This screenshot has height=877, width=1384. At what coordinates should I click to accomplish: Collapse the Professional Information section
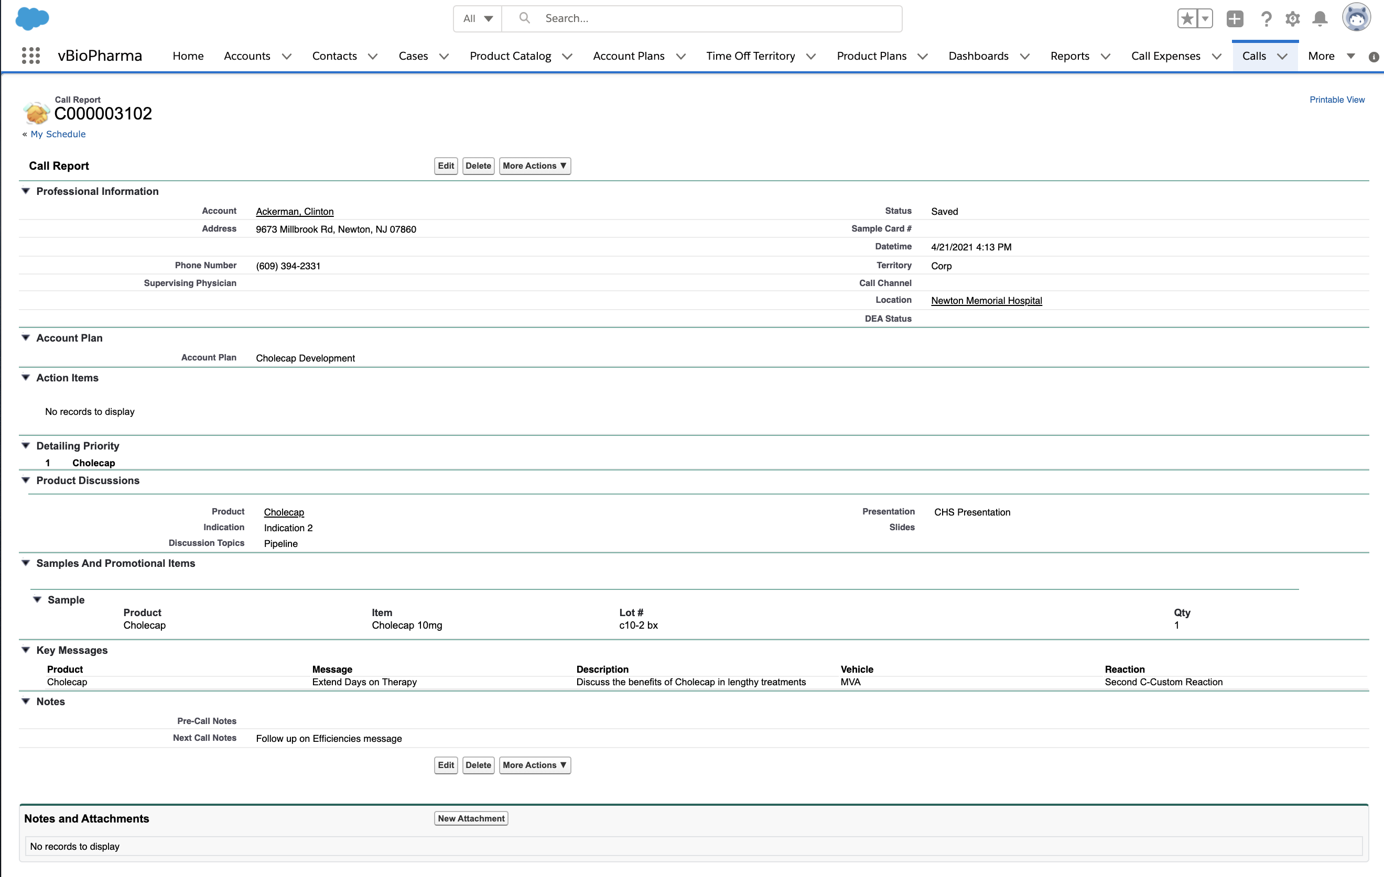pos(26,191)
